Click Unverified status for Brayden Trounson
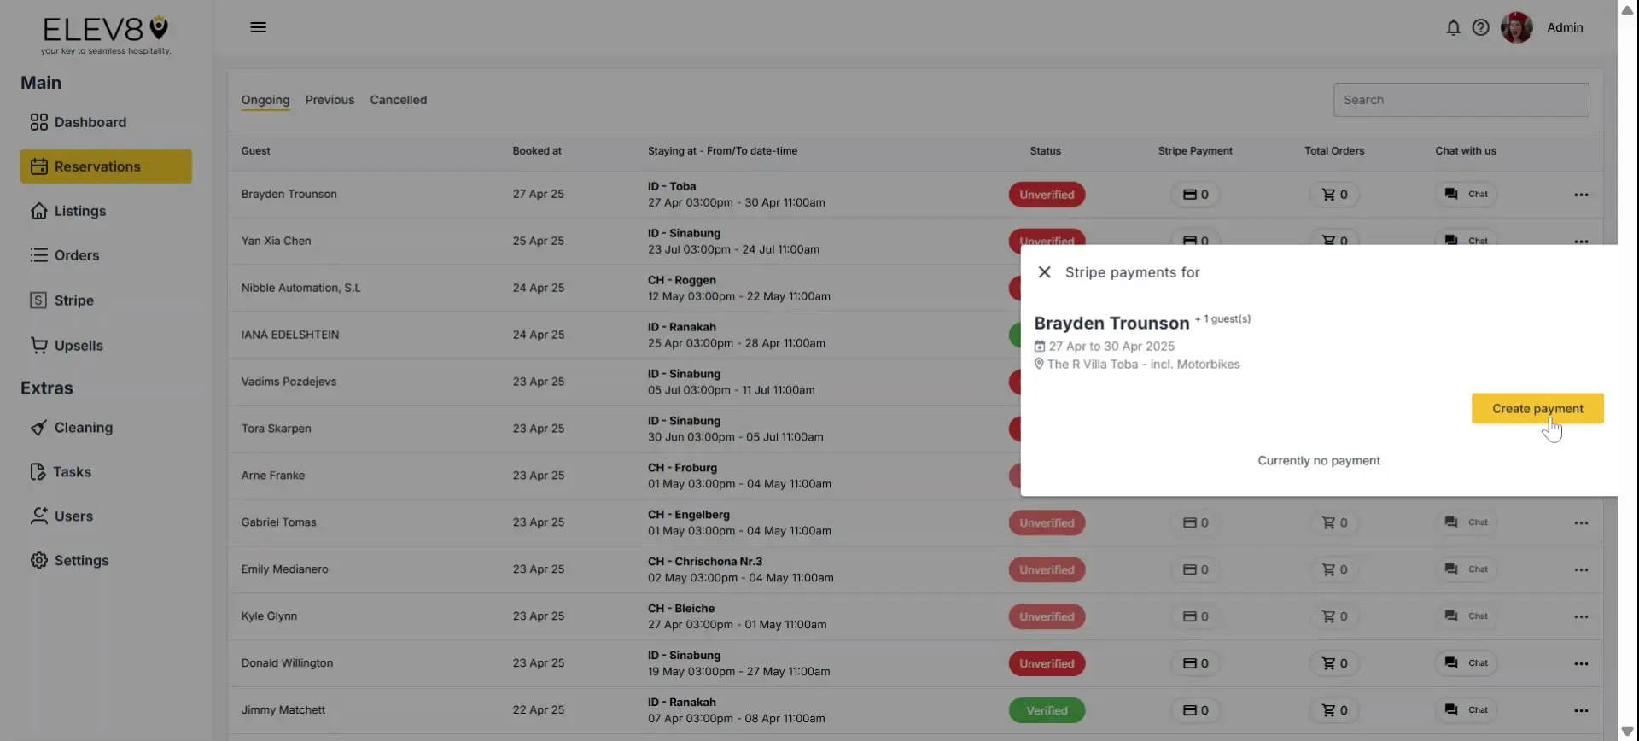 1047,195
